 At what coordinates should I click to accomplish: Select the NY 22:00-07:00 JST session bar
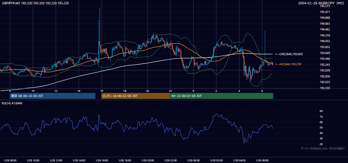pos(221,96)
